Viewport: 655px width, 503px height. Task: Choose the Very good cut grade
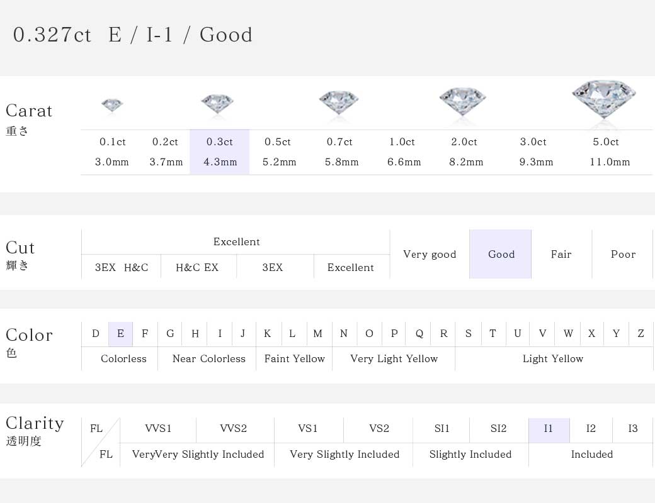[430, 254]
